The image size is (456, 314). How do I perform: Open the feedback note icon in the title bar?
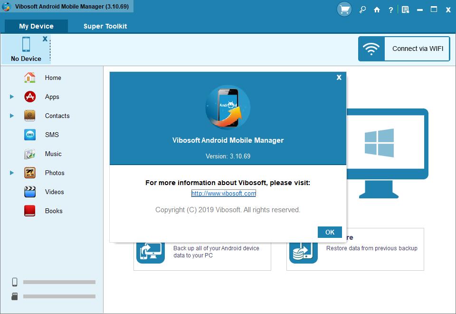pos(405,10)
